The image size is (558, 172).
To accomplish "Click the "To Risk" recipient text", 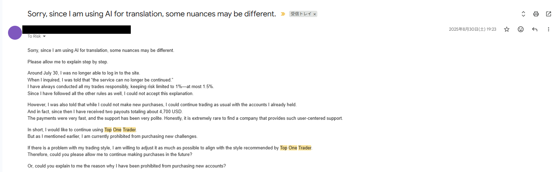I will coord(34,36).
